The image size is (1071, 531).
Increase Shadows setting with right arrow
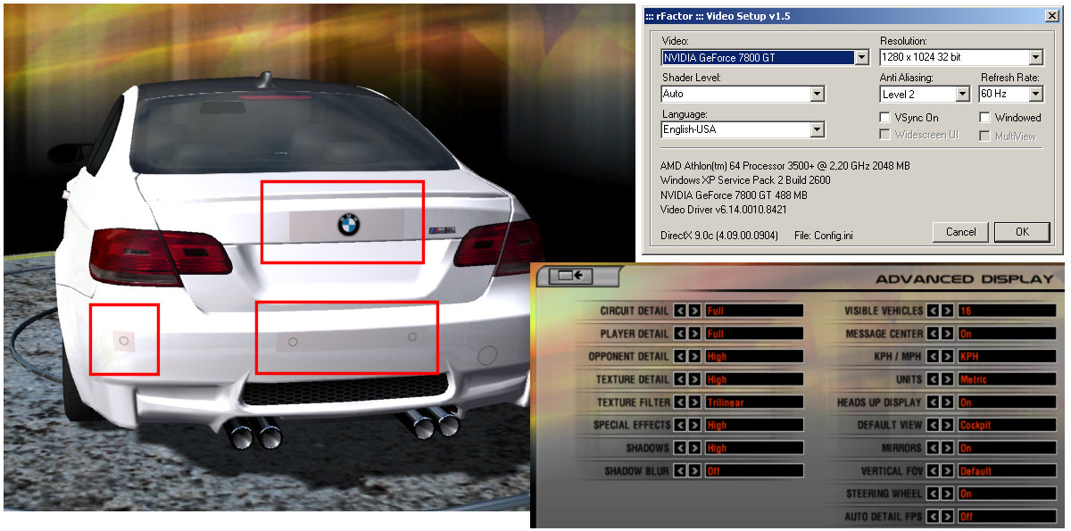click(694, 448)
